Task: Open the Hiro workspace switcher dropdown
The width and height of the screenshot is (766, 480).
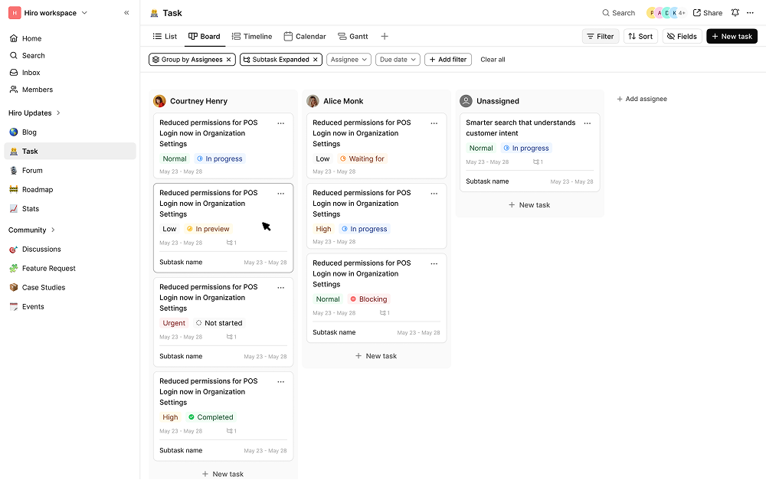Action: coord(48,13)
